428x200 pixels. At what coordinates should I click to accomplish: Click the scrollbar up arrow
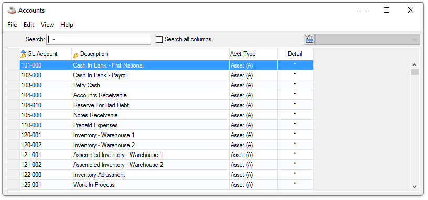coord(414,65)
